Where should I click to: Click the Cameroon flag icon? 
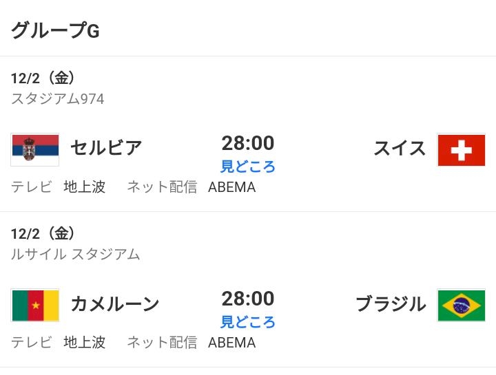(35, 305)
